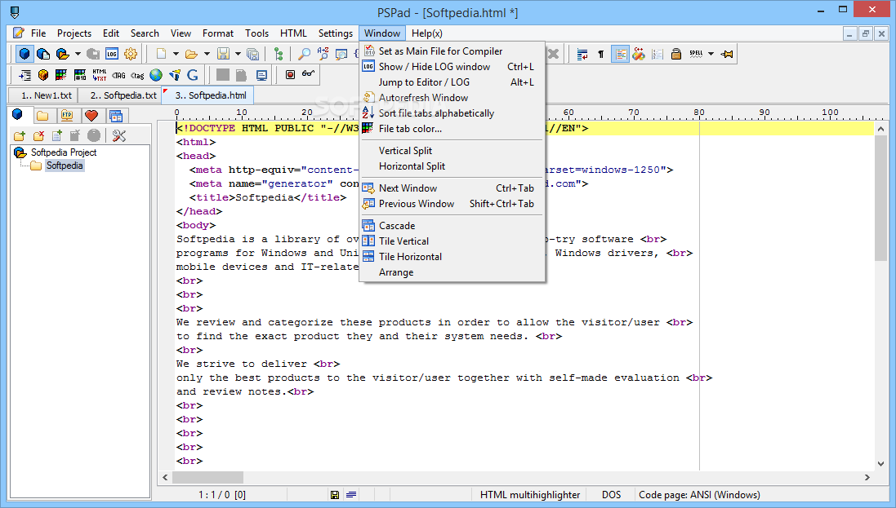
Task: Click the lowercase tag icon
Action: pos(137,75)
